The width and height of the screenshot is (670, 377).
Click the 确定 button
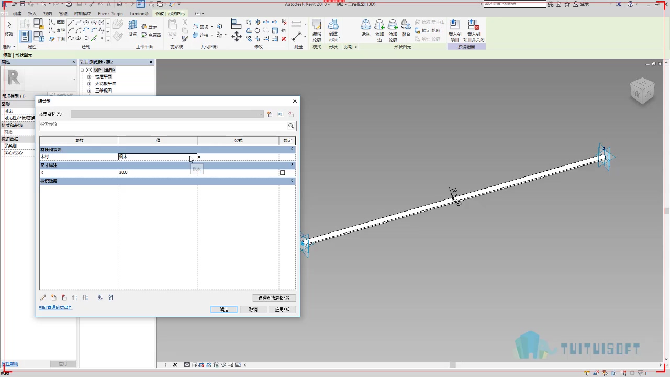tap(224, 309)
